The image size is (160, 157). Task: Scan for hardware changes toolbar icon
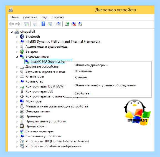[x=59, y=24]
